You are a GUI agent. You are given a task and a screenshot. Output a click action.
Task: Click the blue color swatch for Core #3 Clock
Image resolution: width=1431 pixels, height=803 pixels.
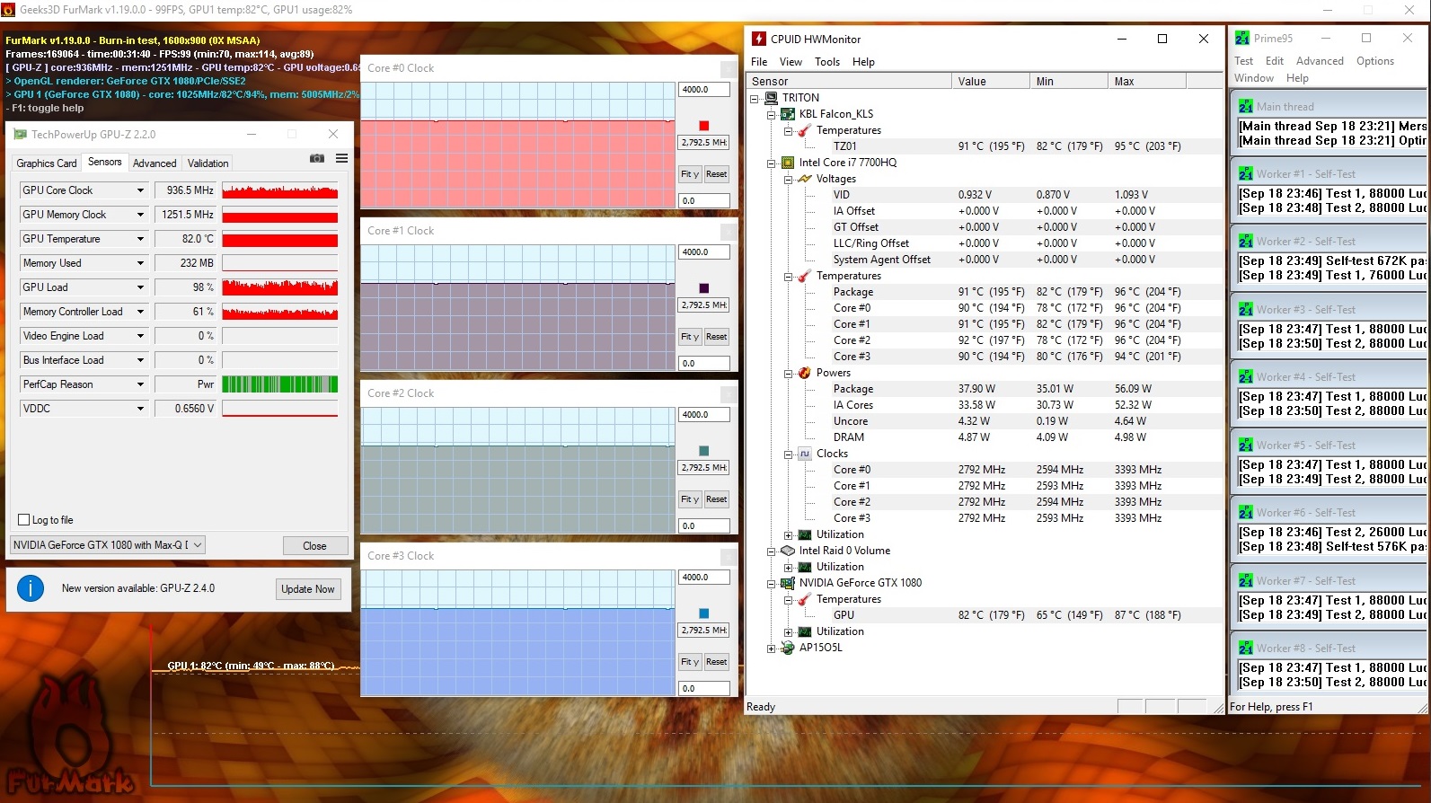click(x=704, y=613)
